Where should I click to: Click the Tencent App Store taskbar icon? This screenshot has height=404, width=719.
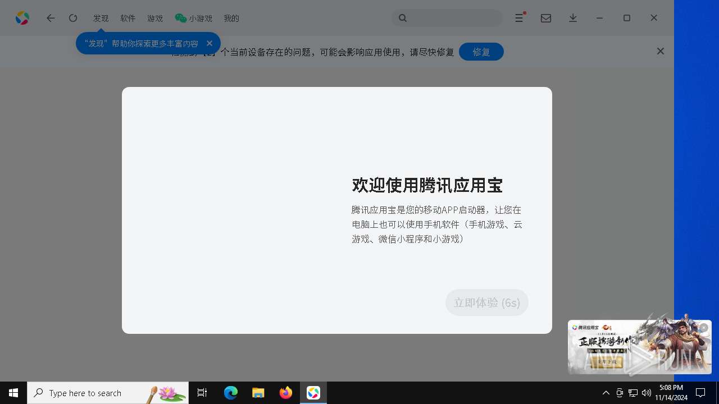pos(313,393)
